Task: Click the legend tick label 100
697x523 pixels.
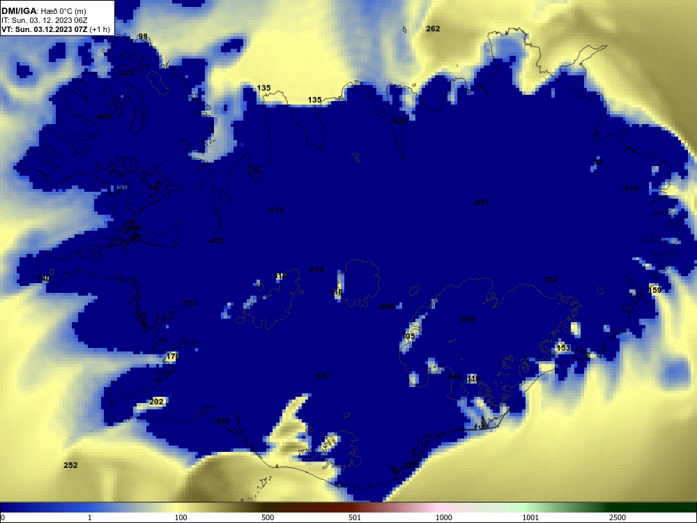Action: point(181,517)
